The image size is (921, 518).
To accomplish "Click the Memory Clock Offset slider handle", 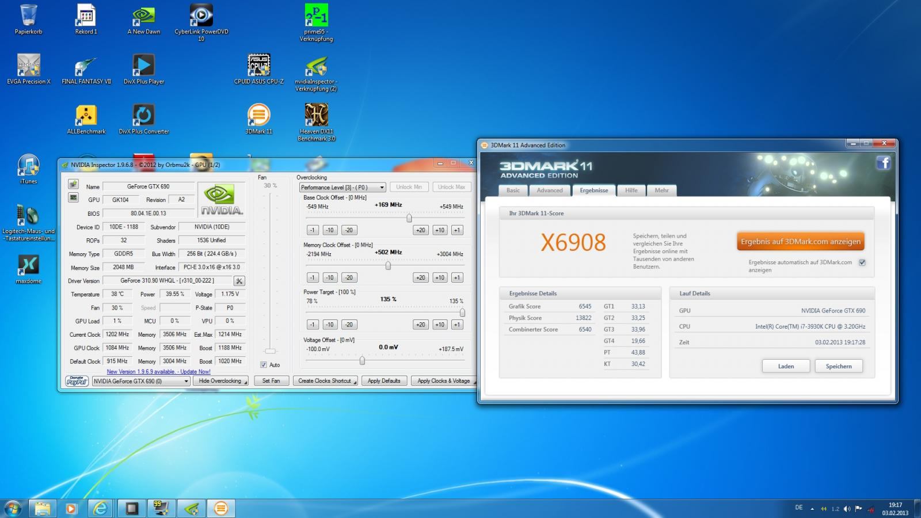I will (x=388, y=265).
